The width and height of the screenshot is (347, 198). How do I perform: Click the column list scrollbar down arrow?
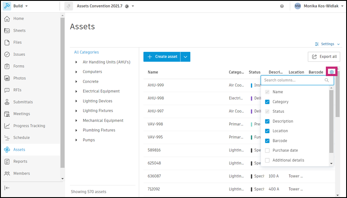(x=331, y=164)
